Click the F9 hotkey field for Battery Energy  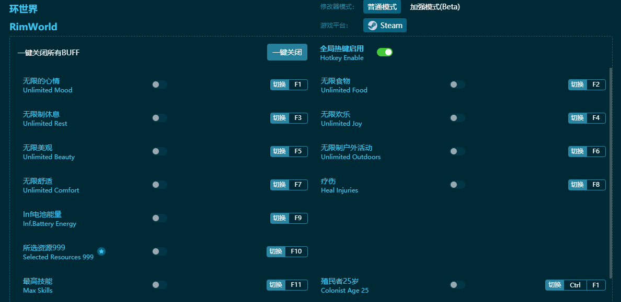[298, 218]
